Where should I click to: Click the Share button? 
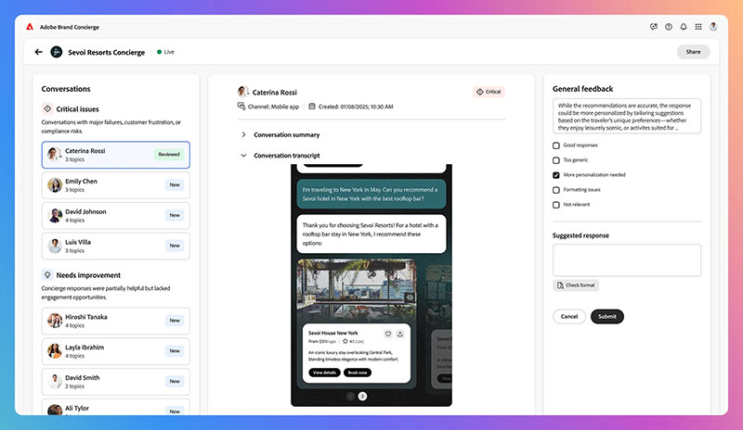(693, 52)
